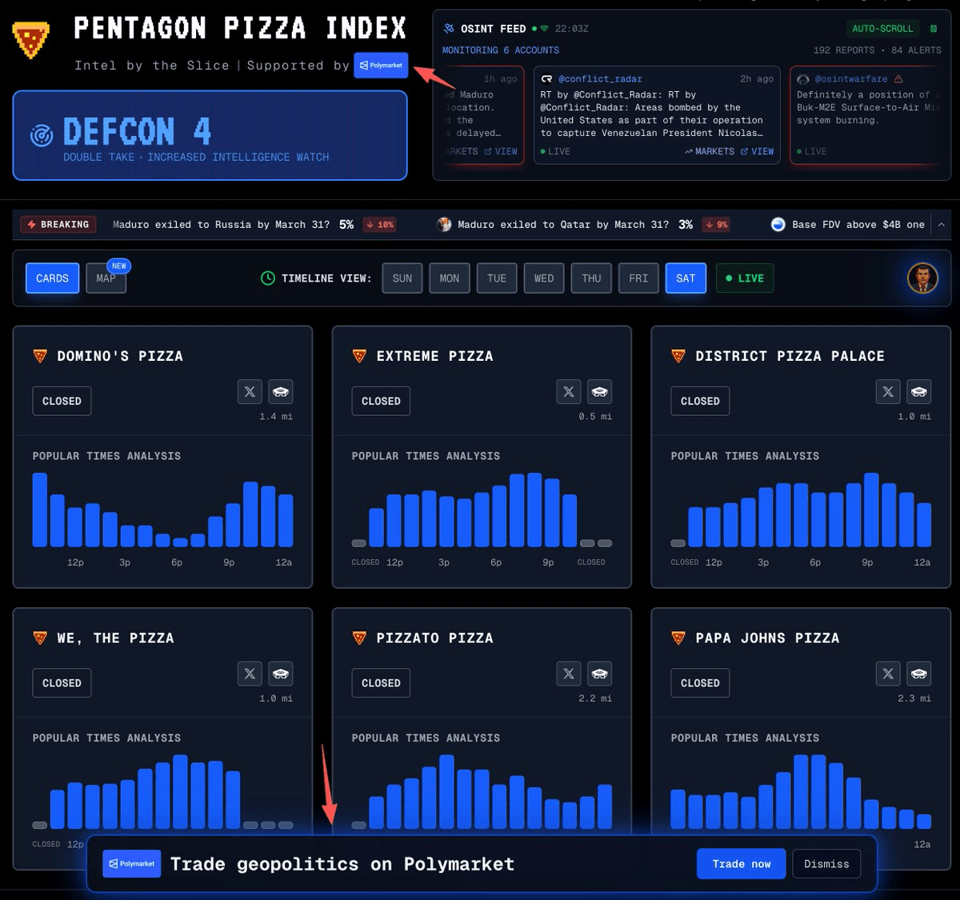
Task: Collapse the breaking news ticker with its chevron
Action: (942, 224)
